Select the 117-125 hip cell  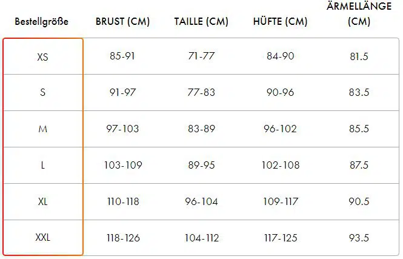pos(281,238)
